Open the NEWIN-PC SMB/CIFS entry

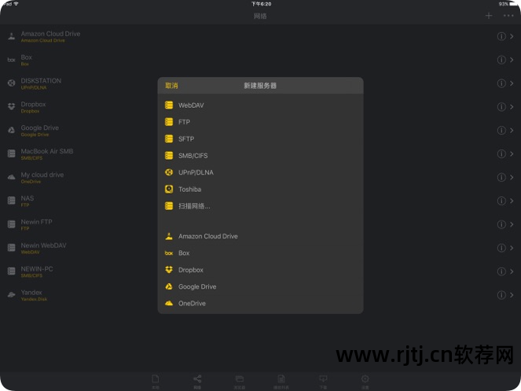(261, 271)
